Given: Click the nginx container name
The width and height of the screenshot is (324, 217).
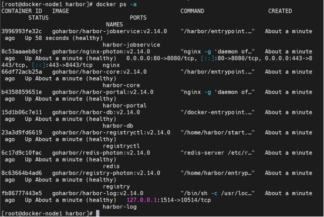Looking at the screenshot, I should (111, 65).
